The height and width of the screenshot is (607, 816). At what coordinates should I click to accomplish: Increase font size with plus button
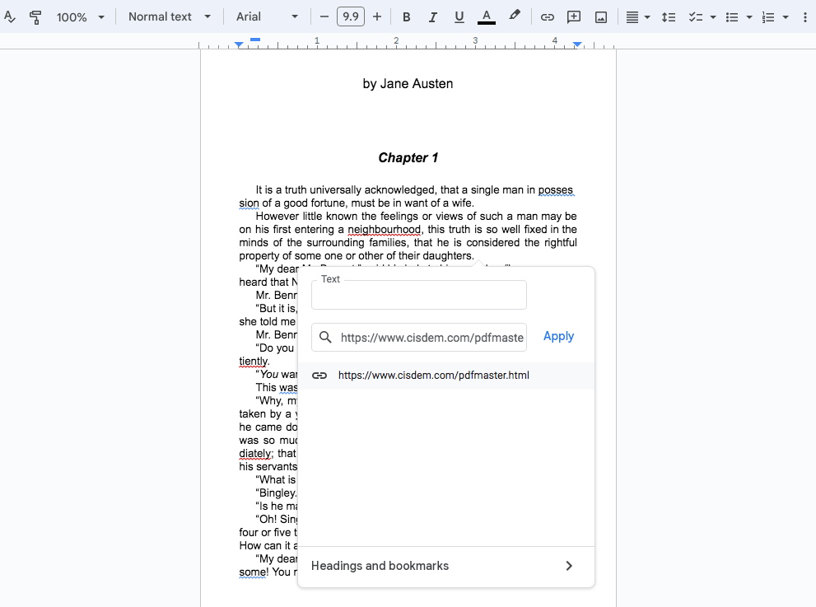click(377, 16)
